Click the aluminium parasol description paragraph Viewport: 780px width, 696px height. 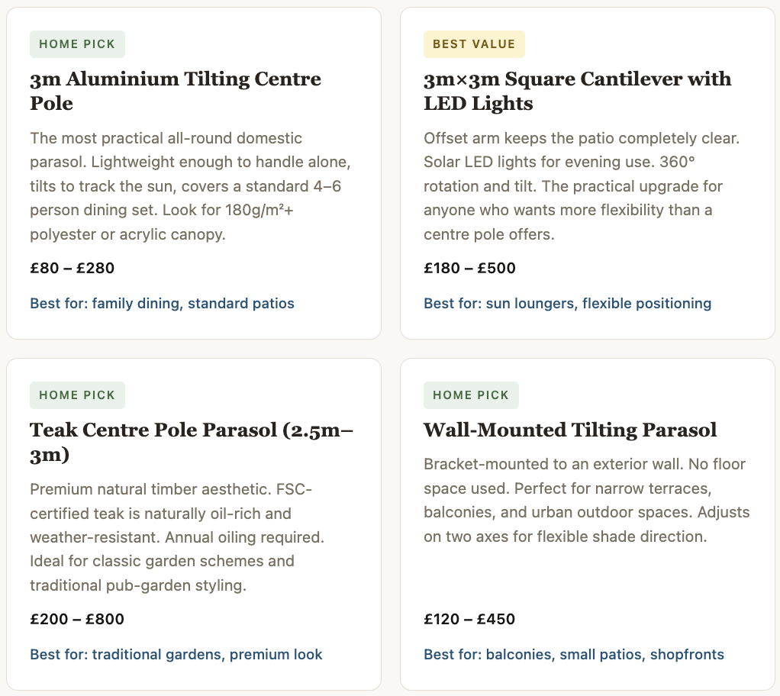pos(191,186)
